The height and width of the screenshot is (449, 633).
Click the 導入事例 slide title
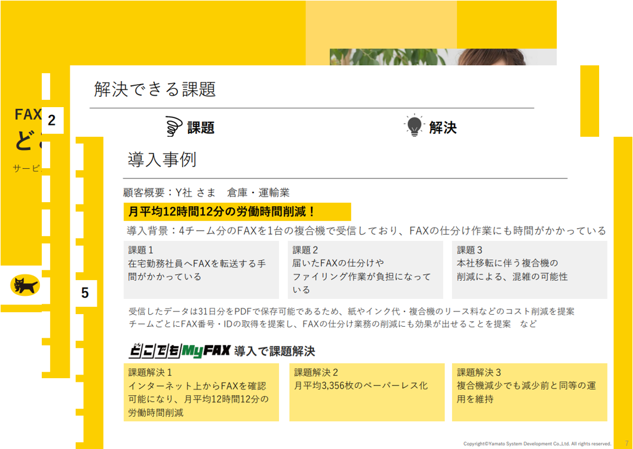(162, 160)
